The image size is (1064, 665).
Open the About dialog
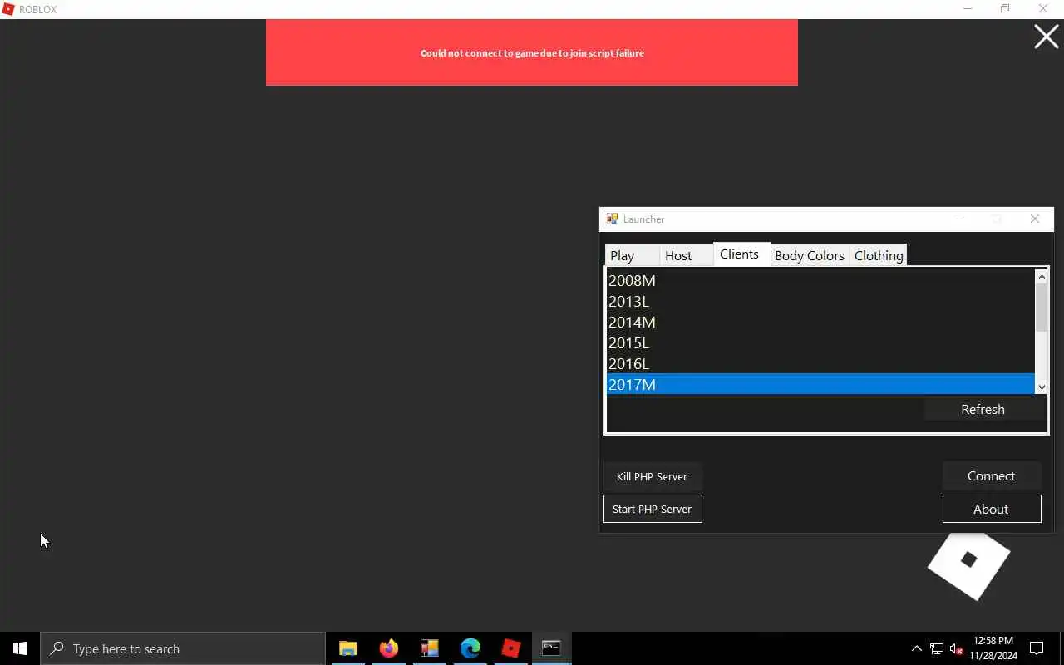[991, 509]
